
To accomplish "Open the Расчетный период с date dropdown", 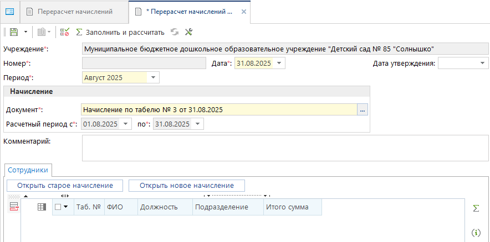I will click(x=126, y=124).
